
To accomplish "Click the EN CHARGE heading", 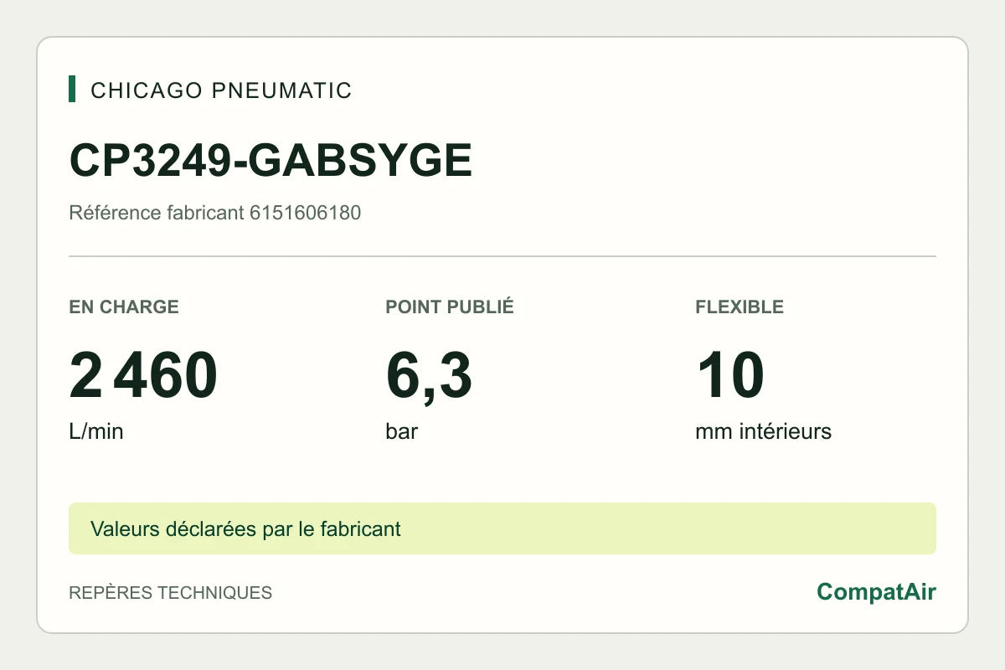I will click(x=124, y=307).
